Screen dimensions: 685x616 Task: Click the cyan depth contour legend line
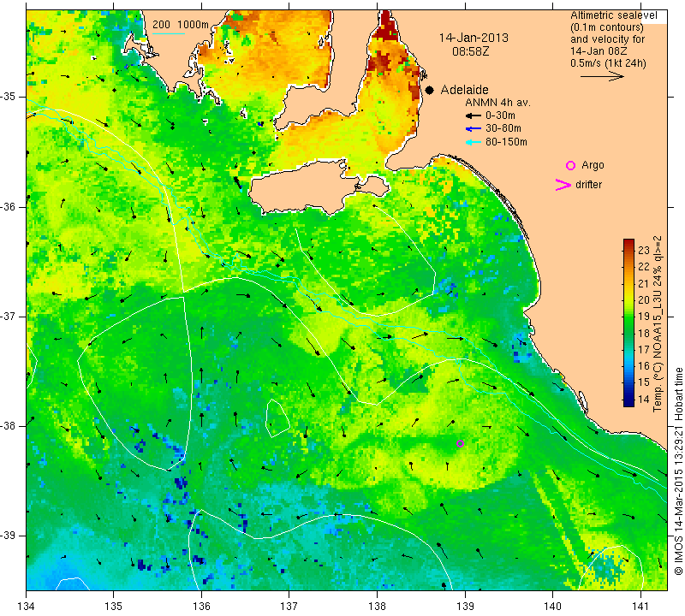pyautogui.click(x=169, y=33)
